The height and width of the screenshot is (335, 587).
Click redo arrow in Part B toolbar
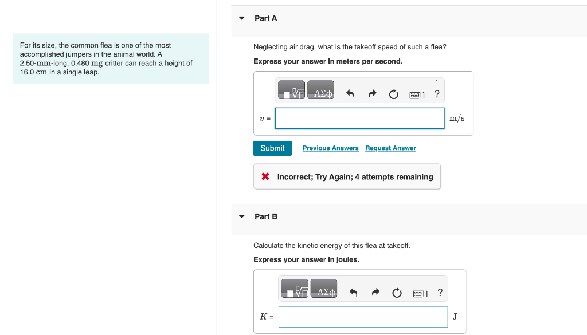pos(375,293)
